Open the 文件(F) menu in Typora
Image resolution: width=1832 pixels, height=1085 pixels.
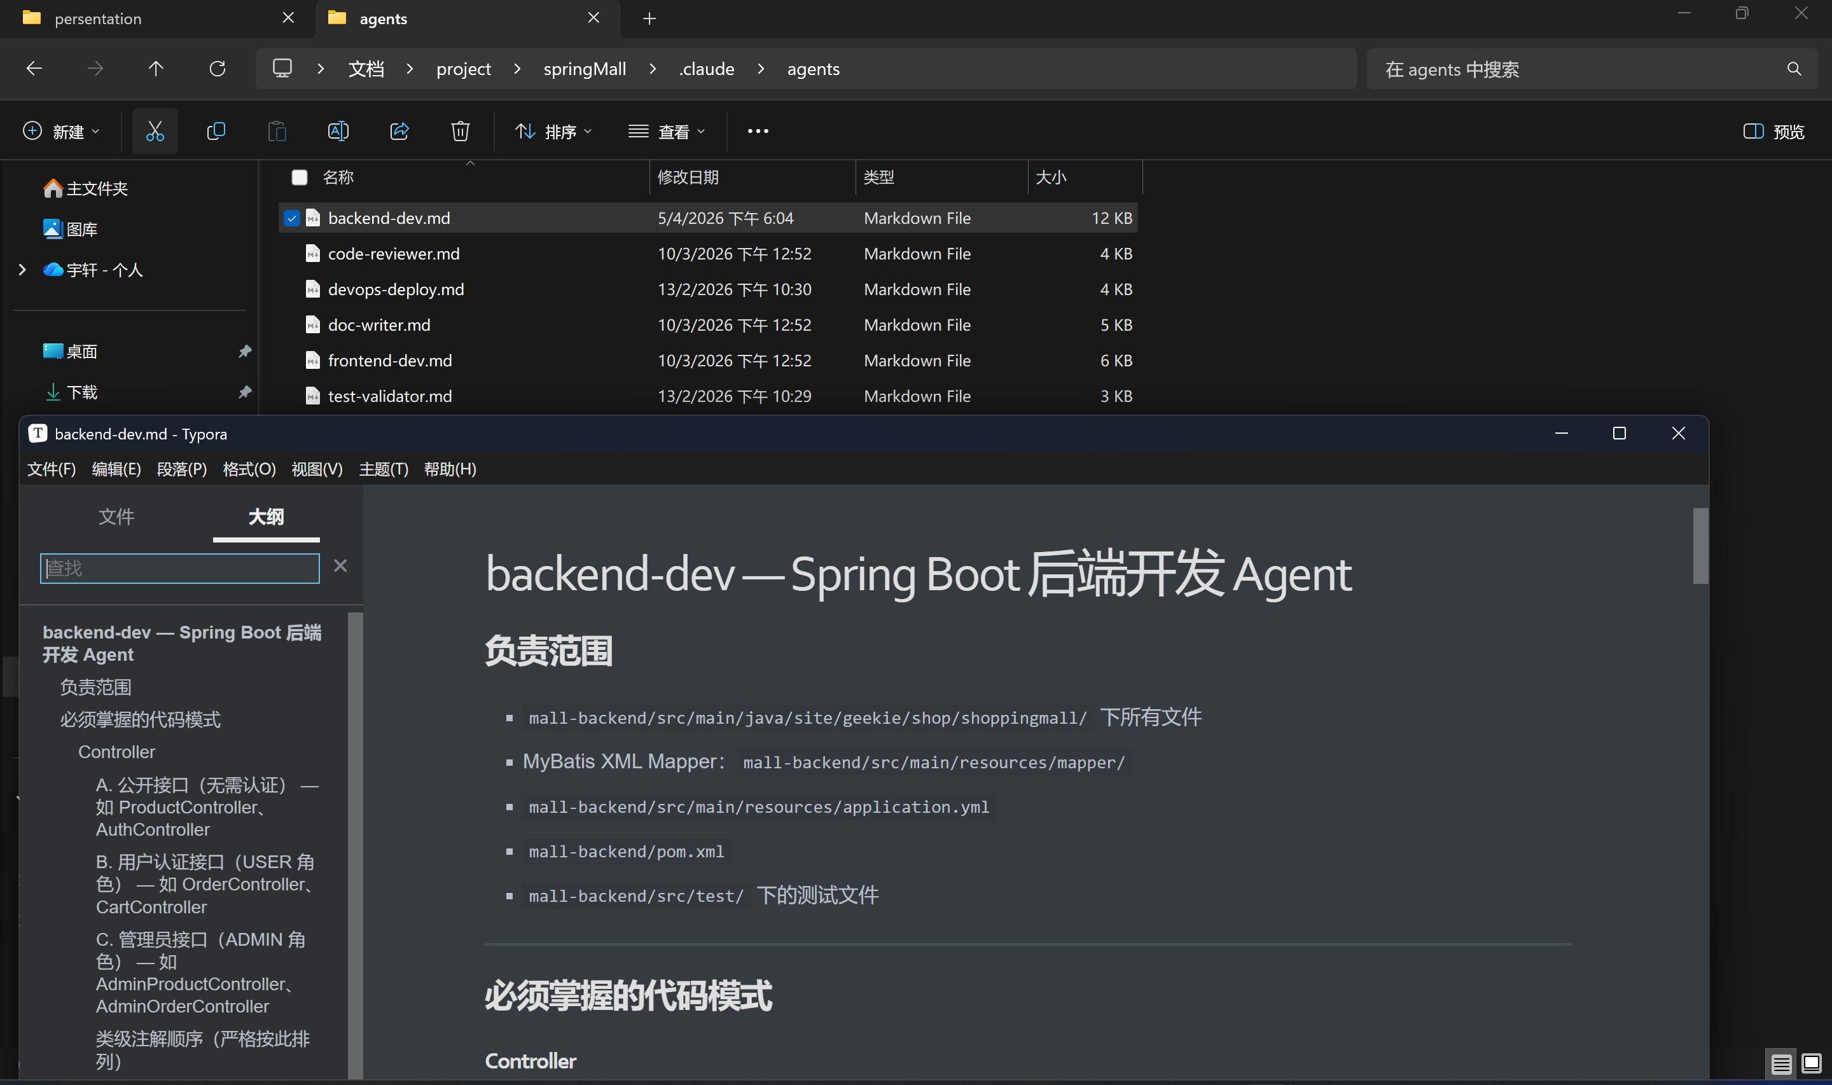[x=51, y=469]
